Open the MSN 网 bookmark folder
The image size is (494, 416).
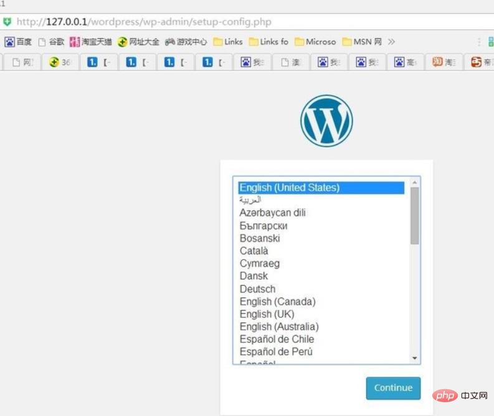coord(362,42)
